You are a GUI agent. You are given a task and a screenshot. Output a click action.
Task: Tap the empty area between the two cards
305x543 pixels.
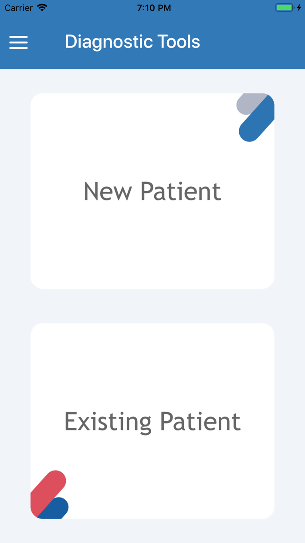(x=152, y=306)
